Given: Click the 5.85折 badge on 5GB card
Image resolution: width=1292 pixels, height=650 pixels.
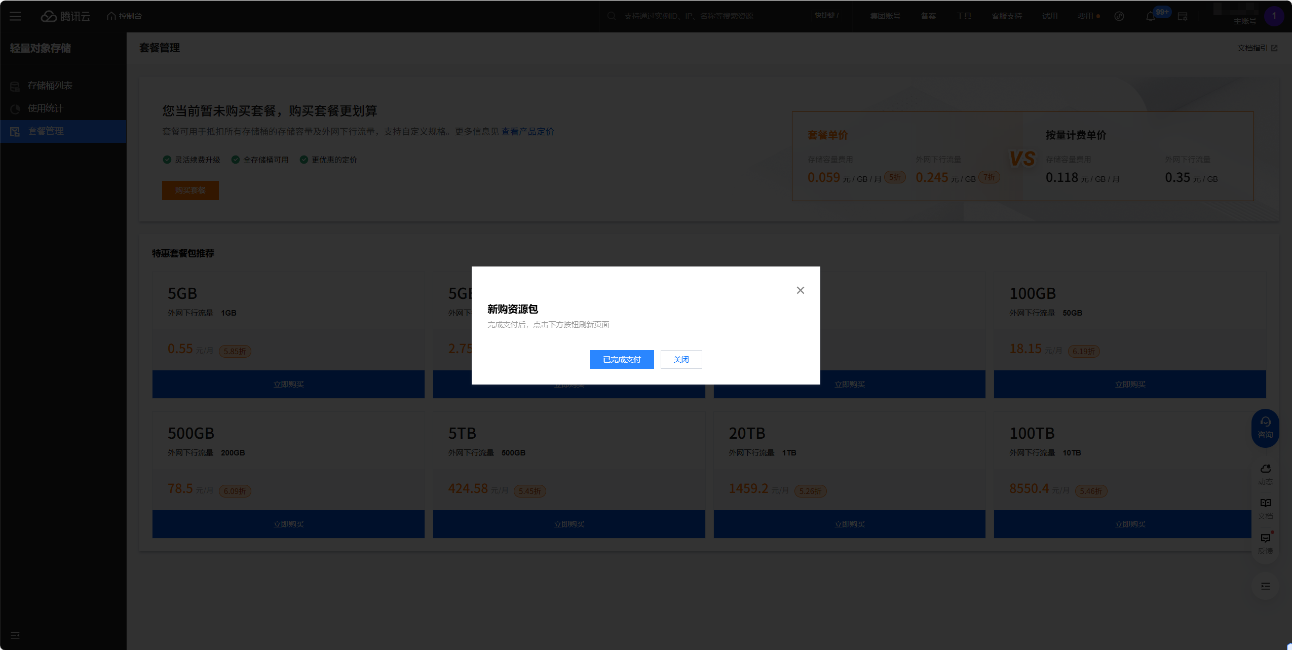Looking at the screenshot, I should pyautogui.click(x=235, y=351).
